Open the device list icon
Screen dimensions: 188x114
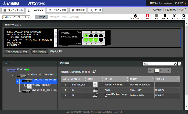click(165, 16)
